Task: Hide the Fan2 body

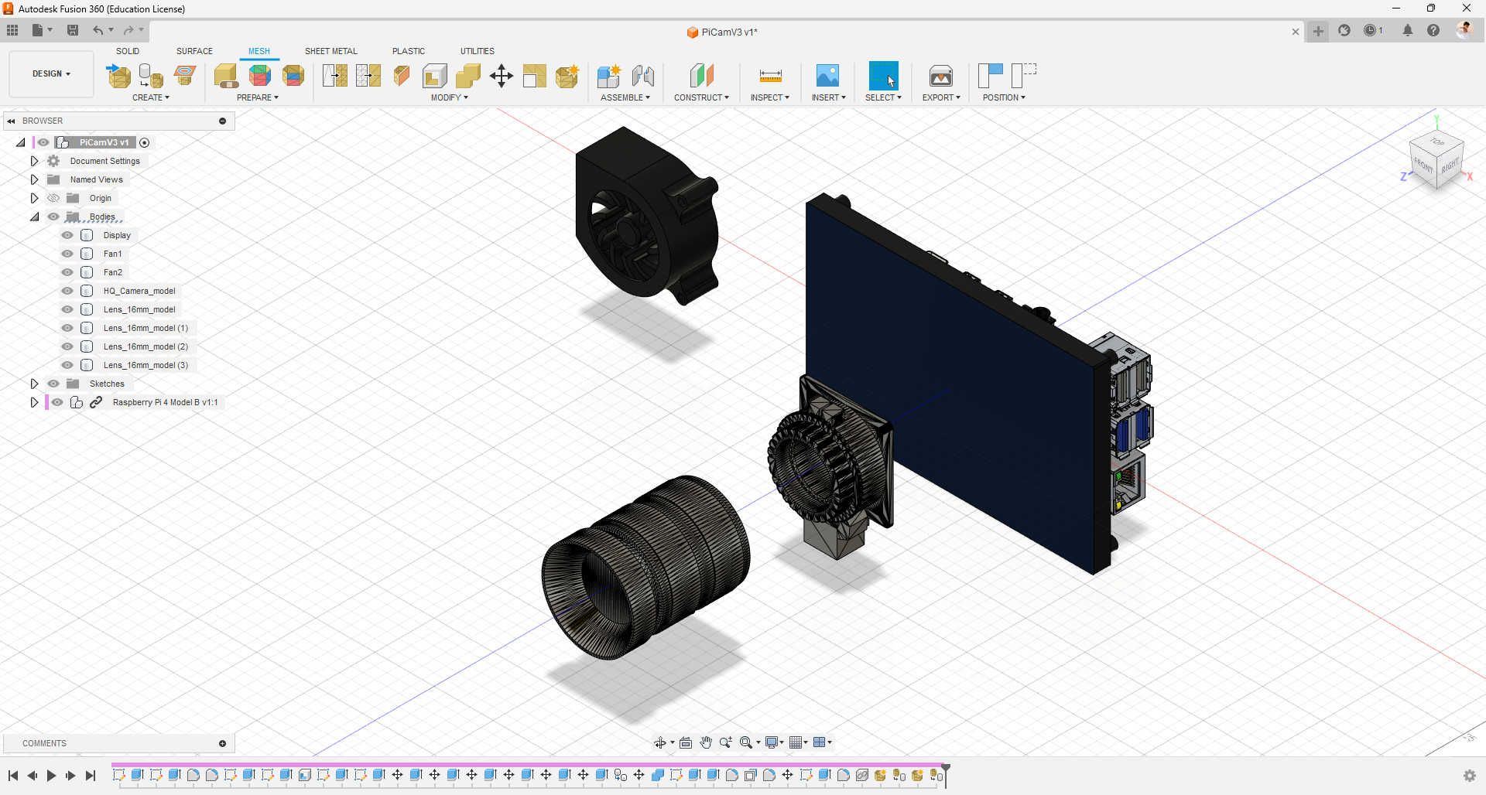Action: (67, 272)
